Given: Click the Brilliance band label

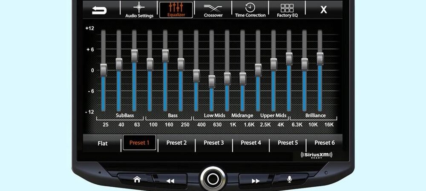Looking at the screenshot, I should coord(315,115).
